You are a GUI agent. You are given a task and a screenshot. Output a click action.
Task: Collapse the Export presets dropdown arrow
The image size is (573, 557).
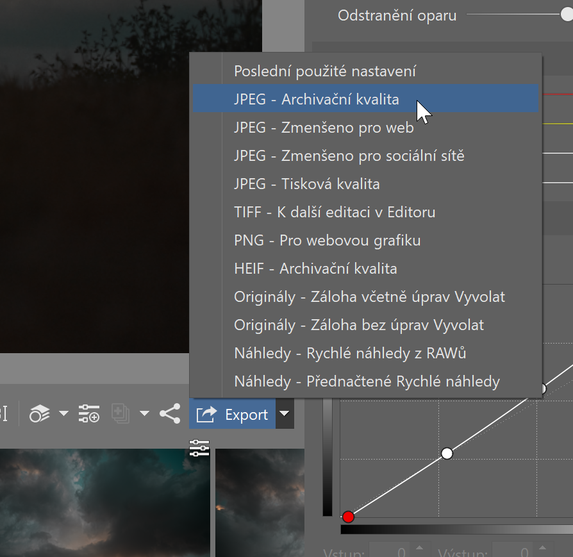[x=285, y=415]
